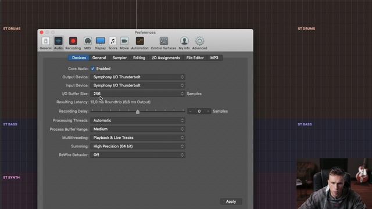Open the Recording preferences icon
Screen dimensions: 372x209
tap(73, 43)
